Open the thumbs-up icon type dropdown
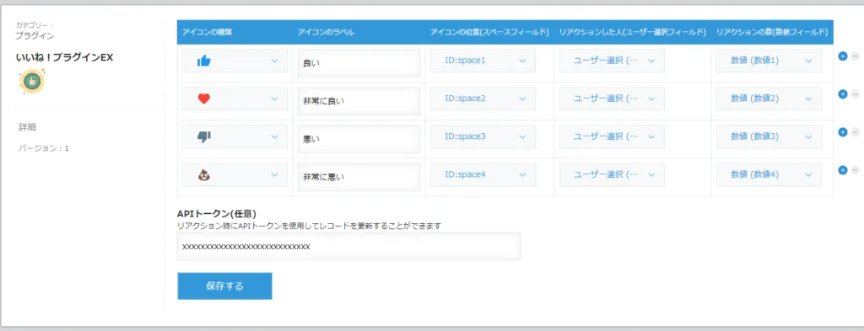 tap(235, 61)
